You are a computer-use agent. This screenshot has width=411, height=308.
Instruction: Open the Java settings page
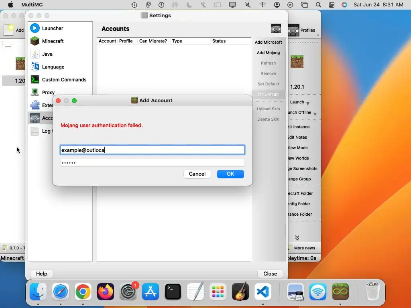pyautogui.click(x=41, y=54)
